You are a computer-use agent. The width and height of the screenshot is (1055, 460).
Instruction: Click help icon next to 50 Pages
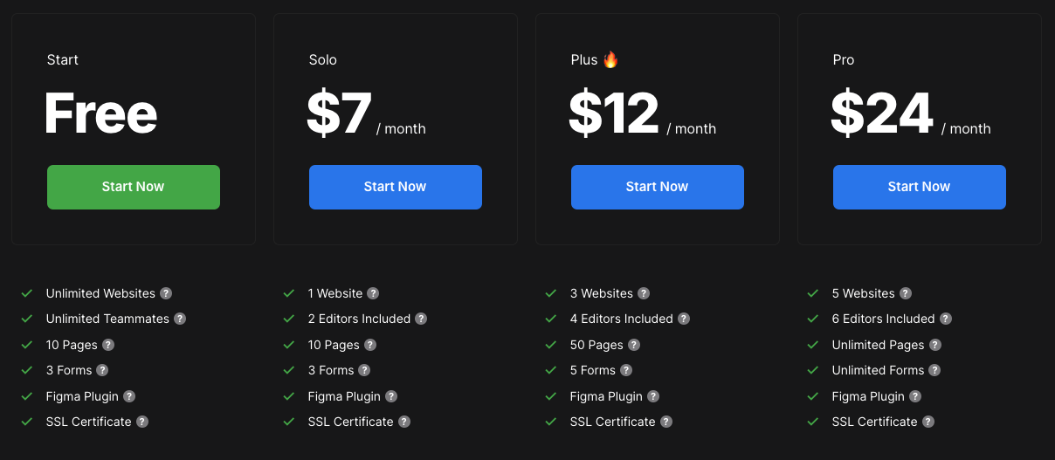click(634, 345)
